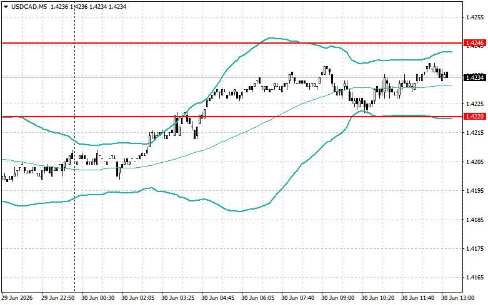Select the 30 Jun 02:05 time label
The image size is (488, 305).
click(138, 298)
